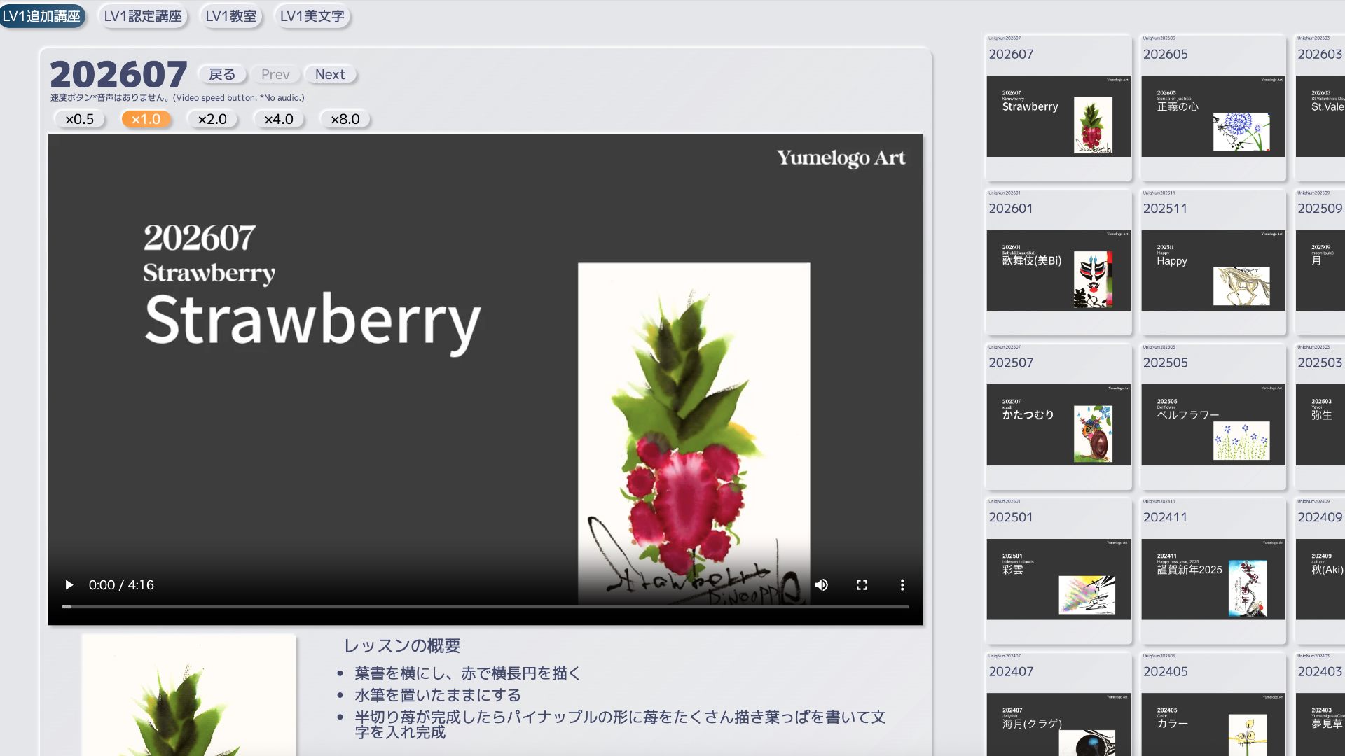
Task: Go to the Next lesson
Action: (330, 74)
